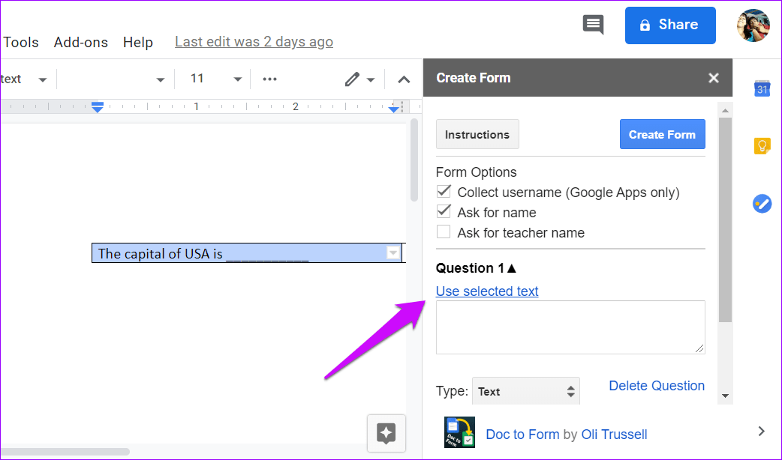Screen dimensions: 782x460
Task: Open Google Tasks side panel icon
Action: click(762, 203)
